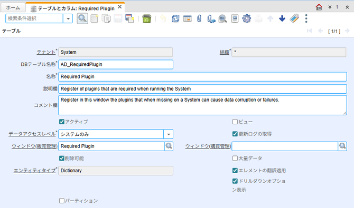This screenshot has width=354, height=208.
Task: Open the label tag icon
Action: pyautogui.click(x=294, y=18)
